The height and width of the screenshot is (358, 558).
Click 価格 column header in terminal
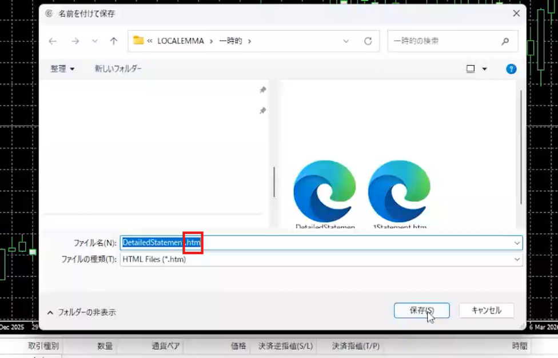click(238, 345)
